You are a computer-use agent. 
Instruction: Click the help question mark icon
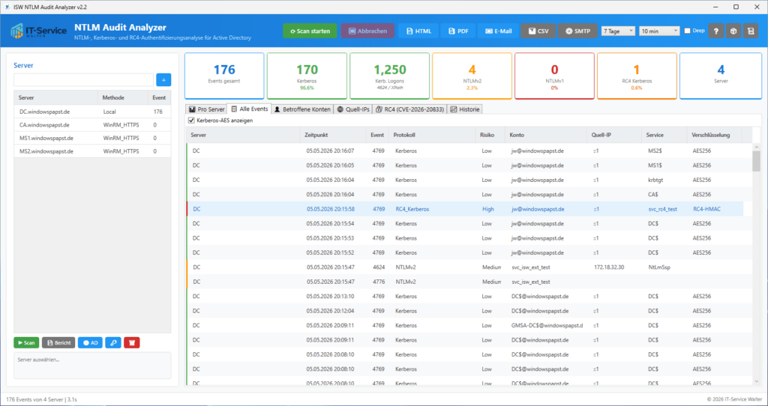click(x=715, y=31)
